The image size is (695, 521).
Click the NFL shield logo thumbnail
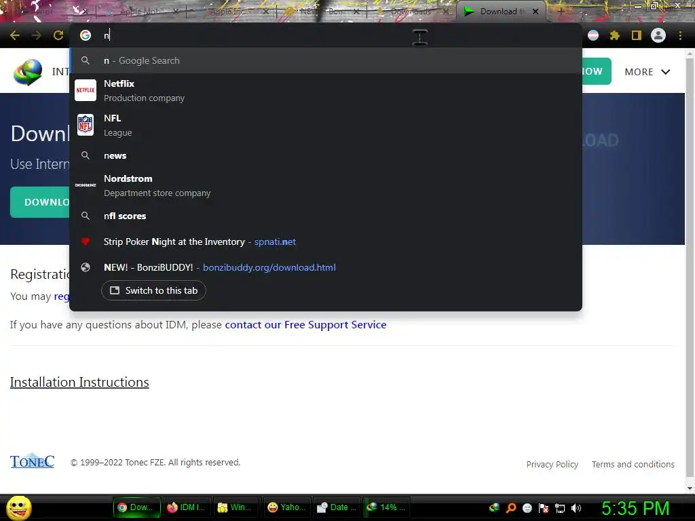pos(86,125)
